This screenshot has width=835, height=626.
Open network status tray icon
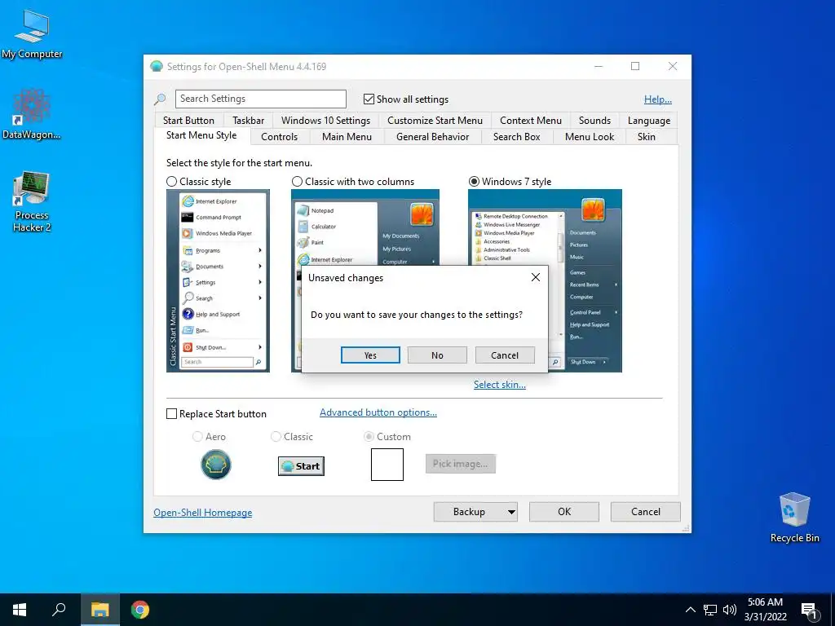(x=710, y=610)
